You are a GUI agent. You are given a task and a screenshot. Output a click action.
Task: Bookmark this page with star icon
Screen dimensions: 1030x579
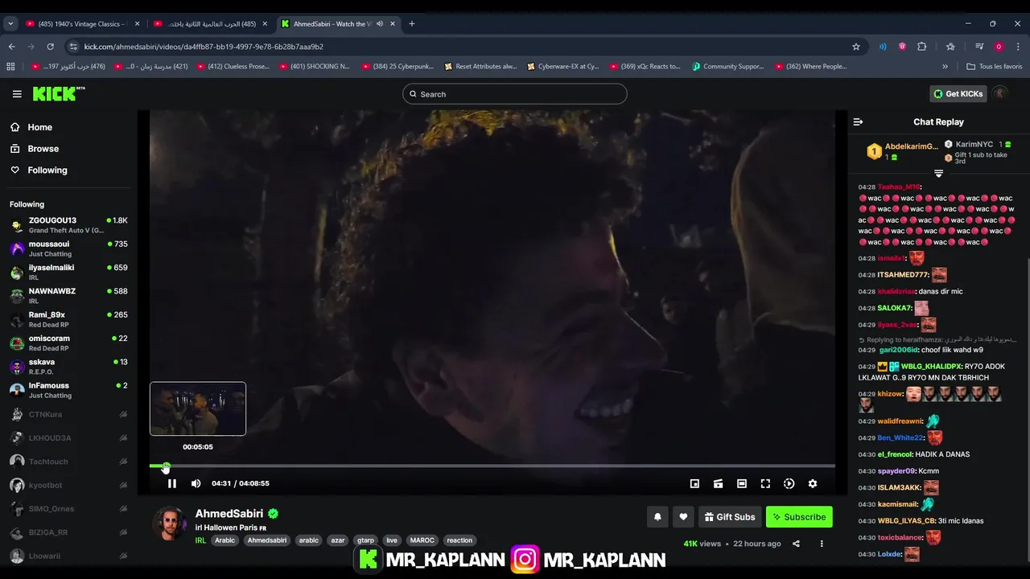[856, 47]
